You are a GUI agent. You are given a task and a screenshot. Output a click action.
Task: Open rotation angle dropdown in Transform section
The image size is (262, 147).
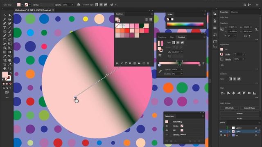235,36
